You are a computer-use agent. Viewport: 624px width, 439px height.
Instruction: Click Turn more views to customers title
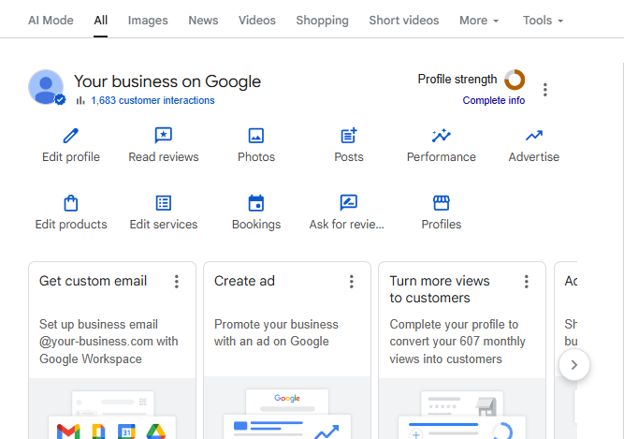coord(440,289)
